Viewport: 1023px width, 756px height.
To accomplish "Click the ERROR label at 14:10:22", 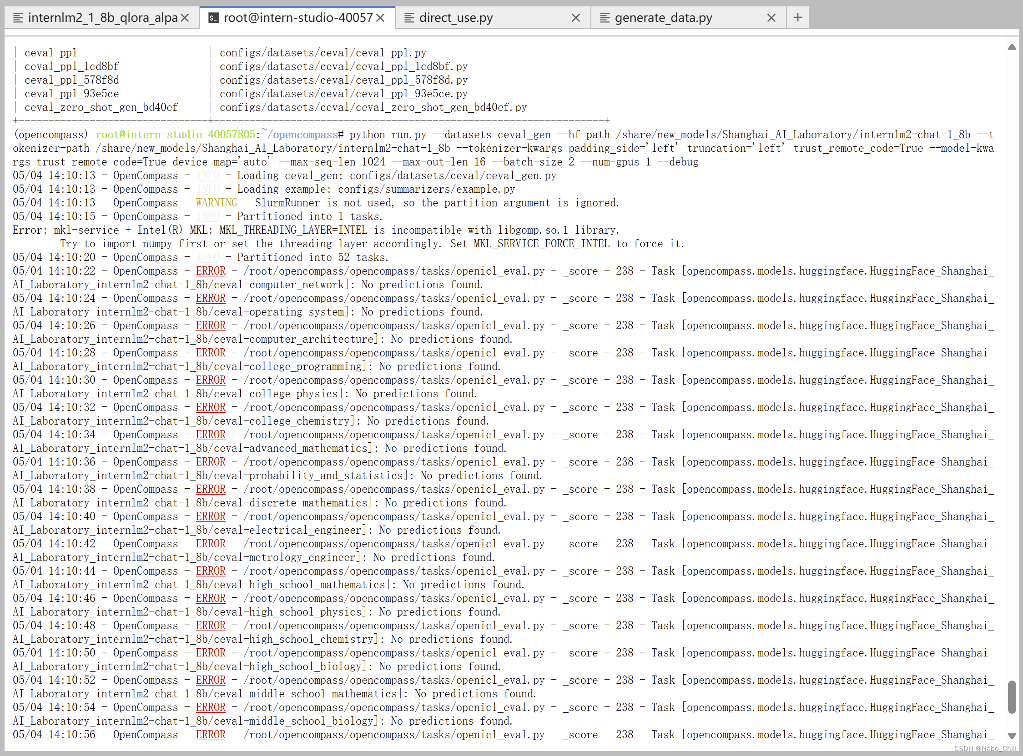I will (x=210, y=271).
